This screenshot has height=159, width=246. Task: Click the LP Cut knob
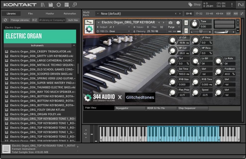tap(173, 40)
